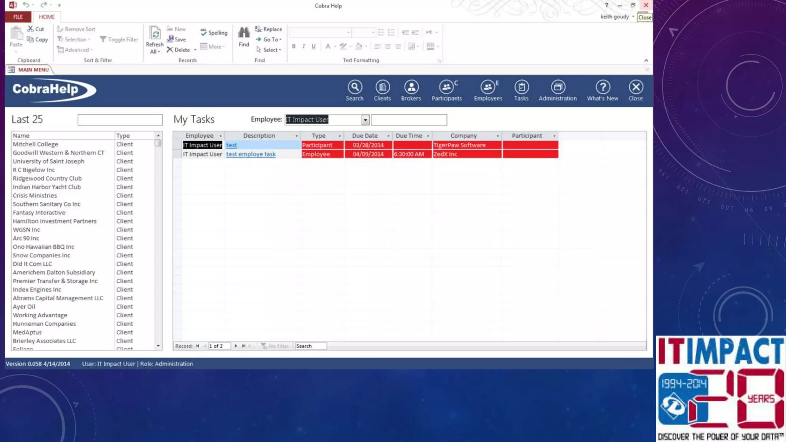786x442 pixels.
Task: Open the Participants section icon
Action: [446, 91]
